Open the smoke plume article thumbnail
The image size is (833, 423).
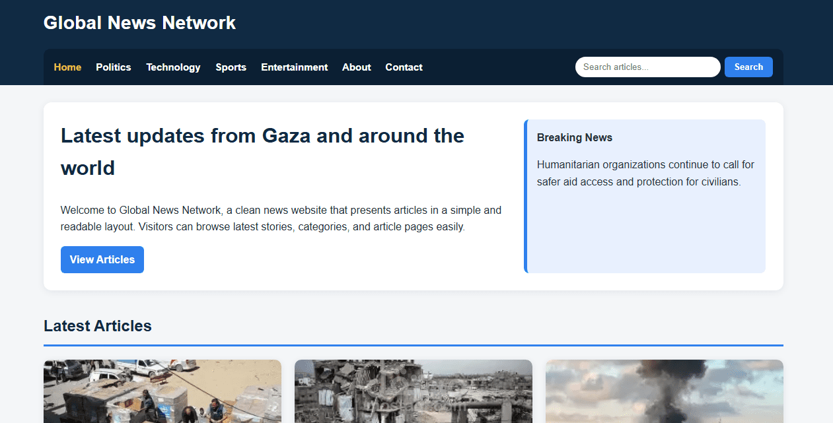[665, 391]
